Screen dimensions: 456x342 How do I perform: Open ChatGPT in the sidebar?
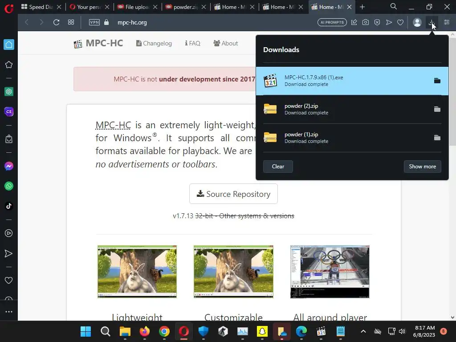coord(9,92)
